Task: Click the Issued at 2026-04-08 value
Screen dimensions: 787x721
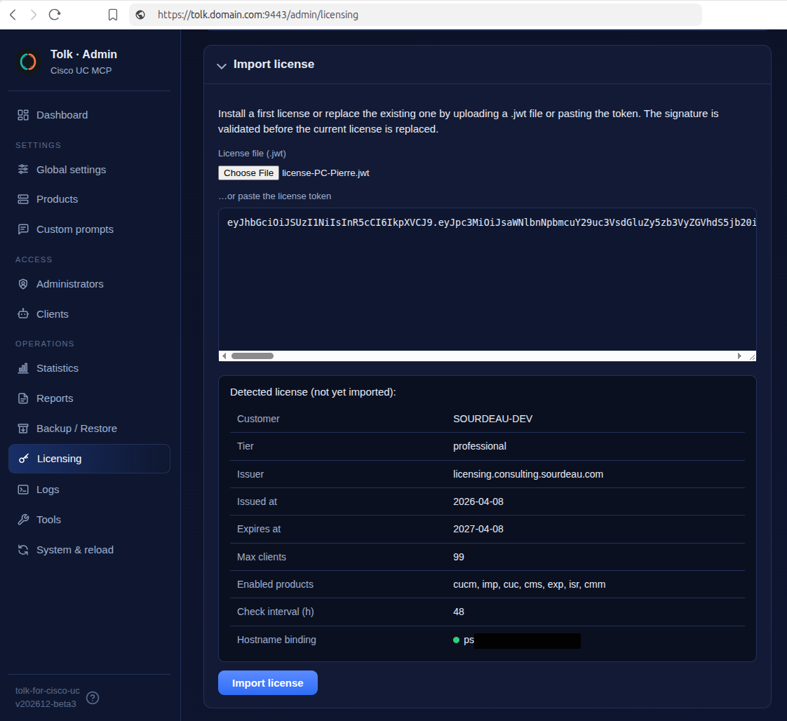Action: click(x=478, y=501)
